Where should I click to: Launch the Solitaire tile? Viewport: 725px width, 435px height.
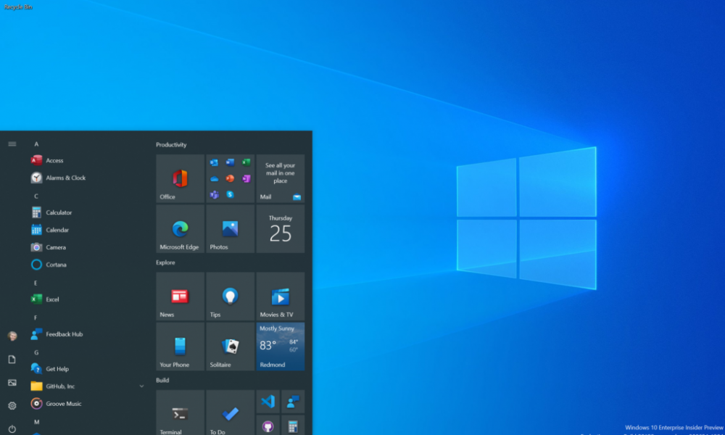coord(231,347)
